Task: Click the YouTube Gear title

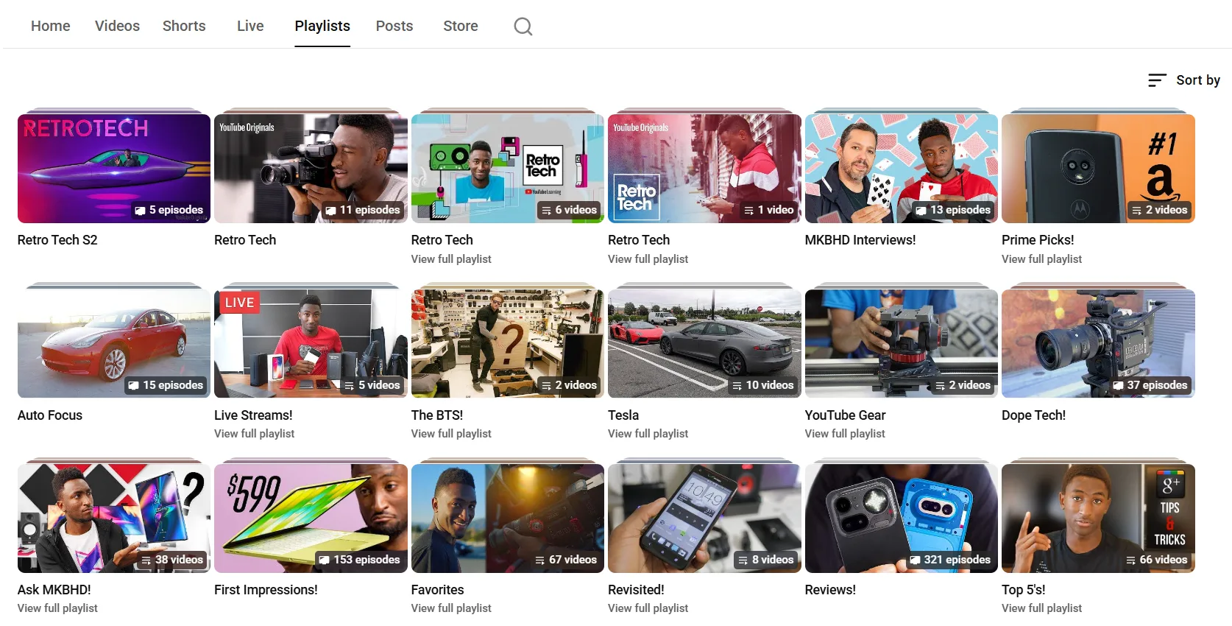Action: tap(845, 415)
